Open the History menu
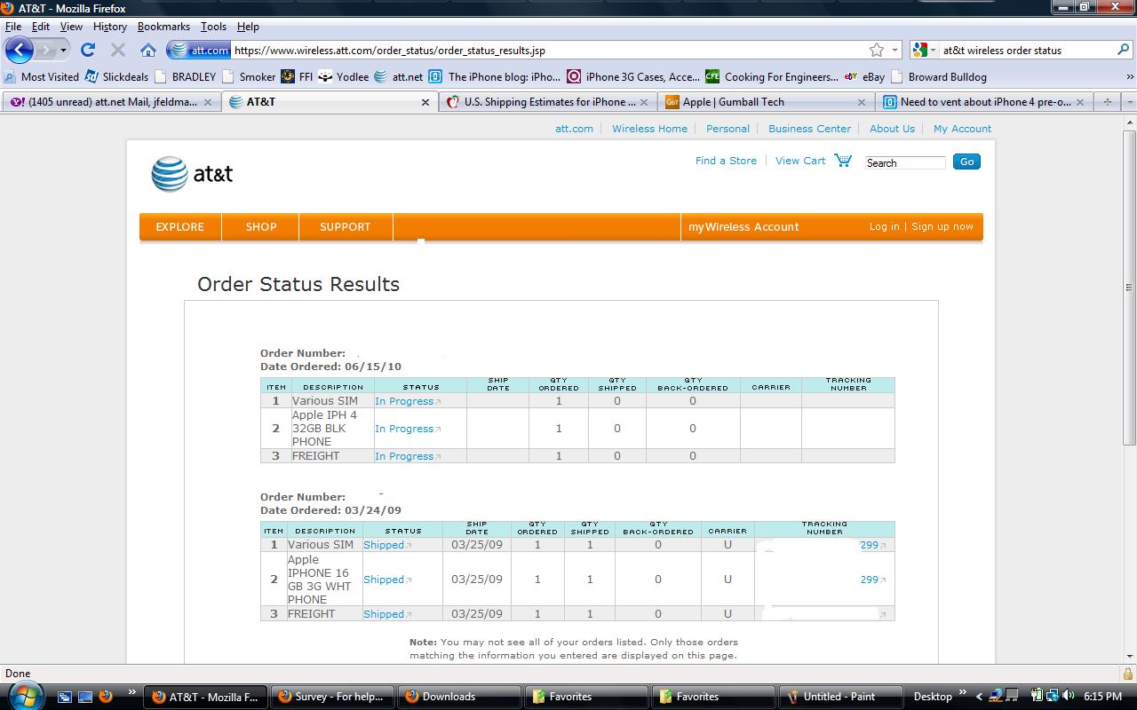 coord(110,27)
